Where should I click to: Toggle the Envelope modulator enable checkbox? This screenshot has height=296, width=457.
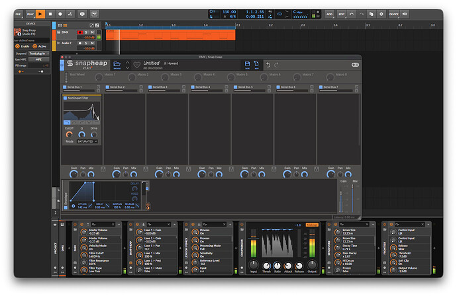(x=66, y=207)
